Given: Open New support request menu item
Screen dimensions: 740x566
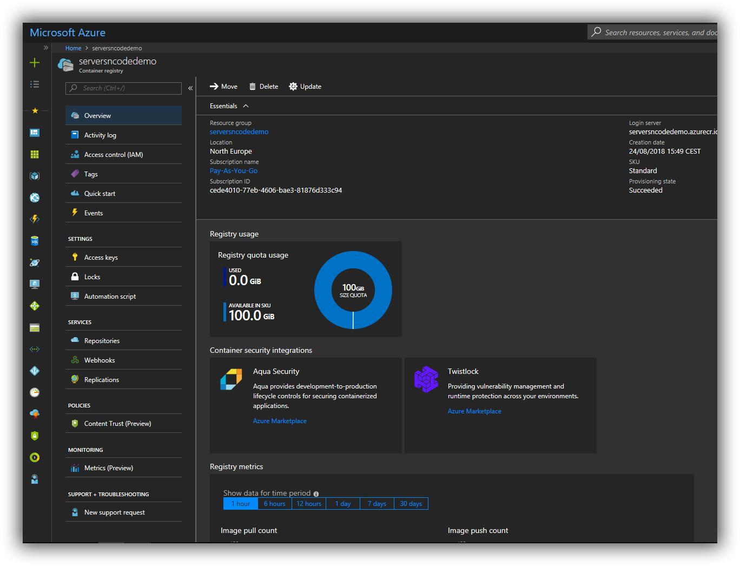Looking at the screenshot, I should tap(123, 512).
